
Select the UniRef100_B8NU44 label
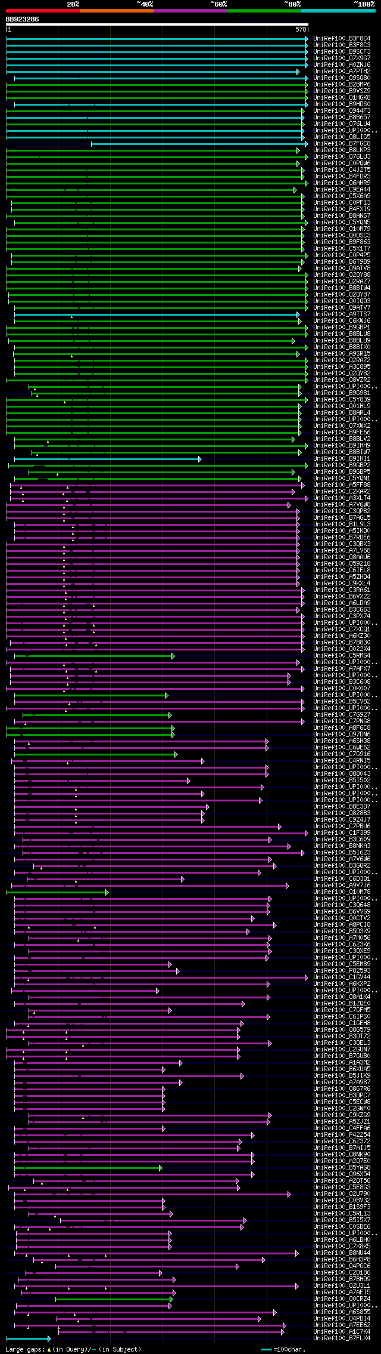tap(342, 1253)
